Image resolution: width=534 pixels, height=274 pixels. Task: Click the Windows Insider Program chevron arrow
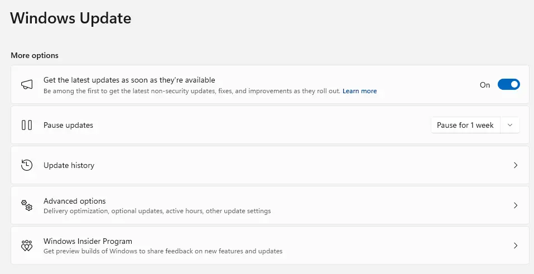tap(516, 246)
